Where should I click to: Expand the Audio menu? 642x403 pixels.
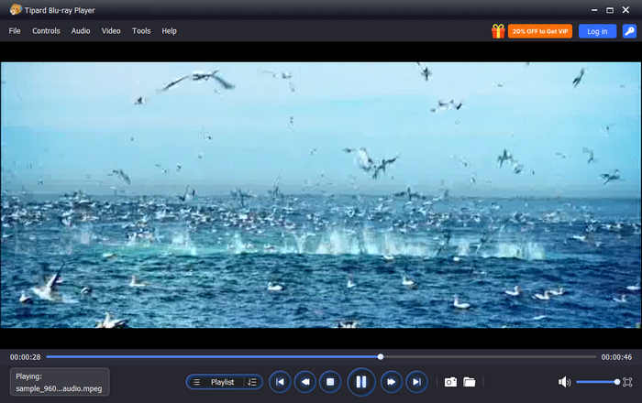(81, 31)
